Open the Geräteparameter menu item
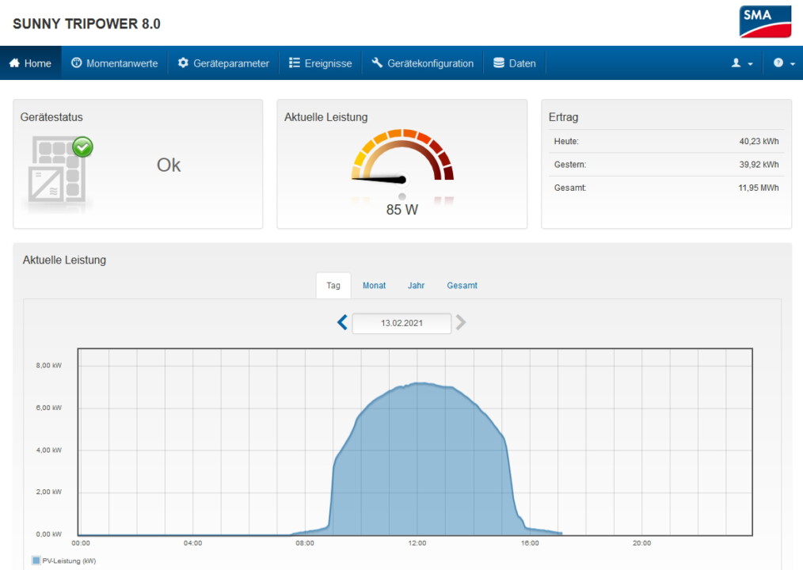 tap(223, 63)
